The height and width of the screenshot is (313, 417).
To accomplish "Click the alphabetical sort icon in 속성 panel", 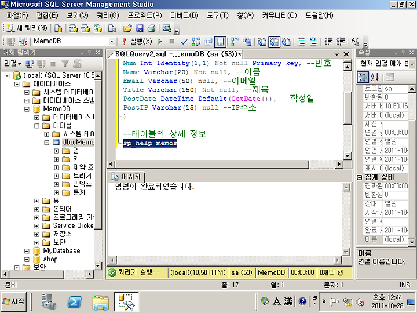I will [375, 77].
